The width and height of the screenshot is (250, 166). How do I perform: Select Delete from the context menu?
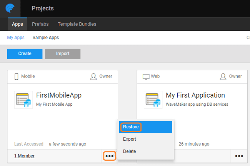pos(129,151)
